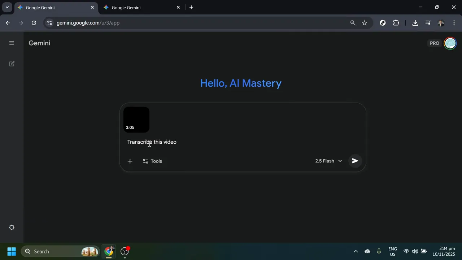Open the Wi-Fi network tray icon
This screenshot has height=260, width=462.
tap(406, 251)
